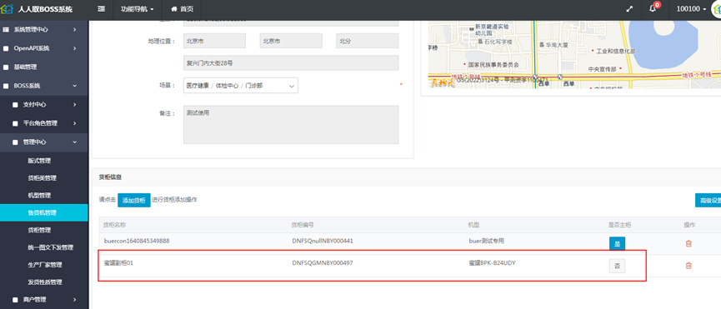Open 生产厂家管理 in sidebar
Viewport: 721px width, 309px height.
click(43, 265)
